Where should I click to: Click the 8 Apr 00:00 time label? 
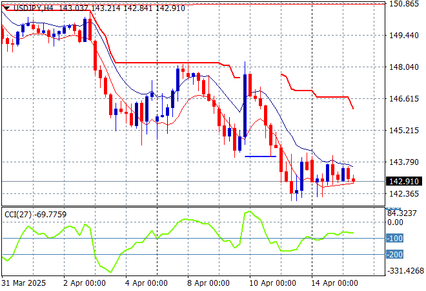[208, 283]
